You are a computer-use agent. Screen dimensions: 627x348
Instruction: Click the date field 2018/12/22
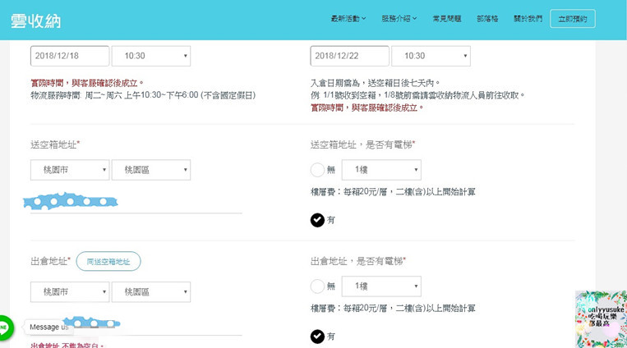click(349, 56)
